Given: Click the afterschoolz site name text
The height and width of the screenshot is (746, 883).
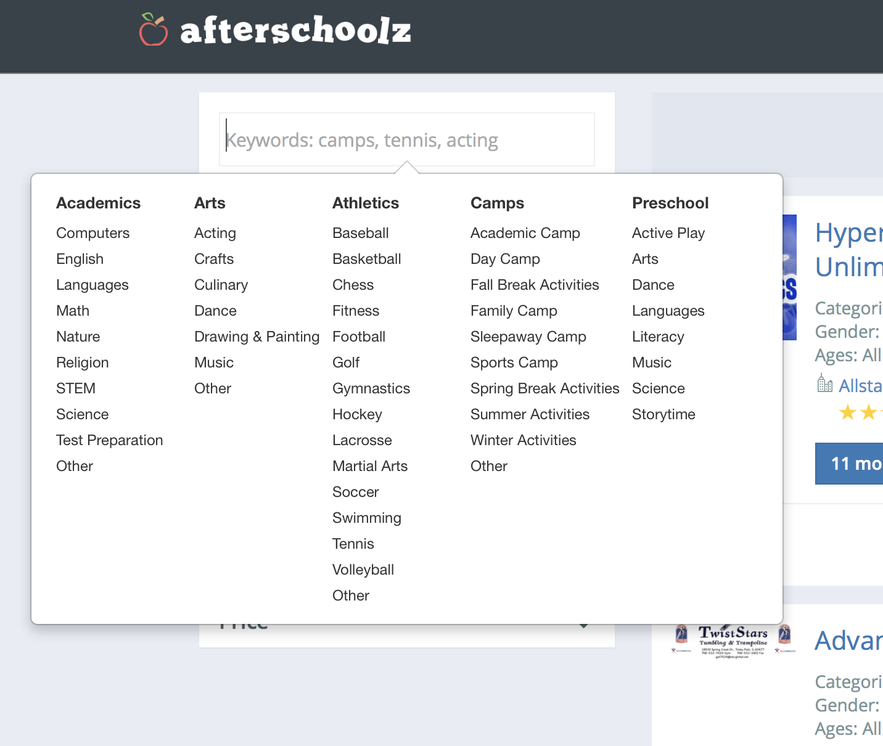Looking at the screenshot, I should (295, 31).
